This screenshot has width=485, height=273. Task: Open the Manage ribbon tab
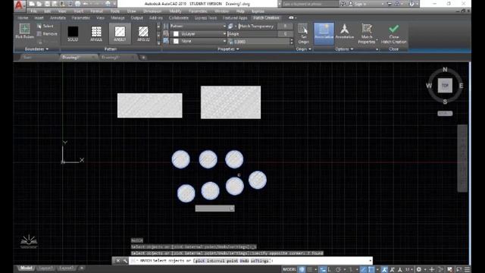[117, 18]
